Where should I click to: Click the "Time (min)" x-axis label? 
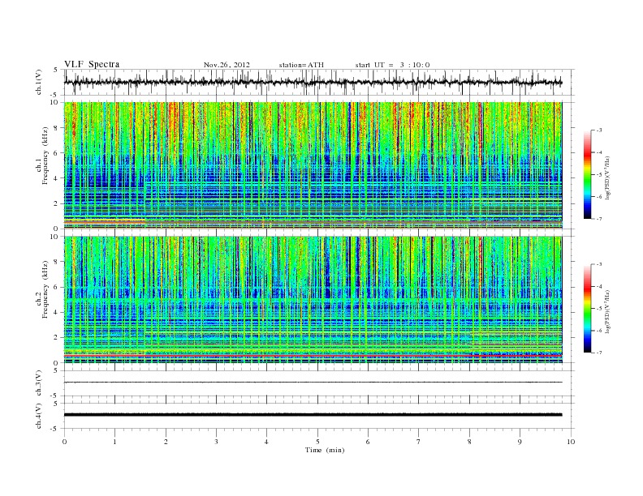325,450
